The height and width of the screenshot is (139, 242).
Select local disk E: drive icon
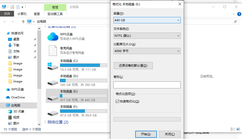click(53, 98)
